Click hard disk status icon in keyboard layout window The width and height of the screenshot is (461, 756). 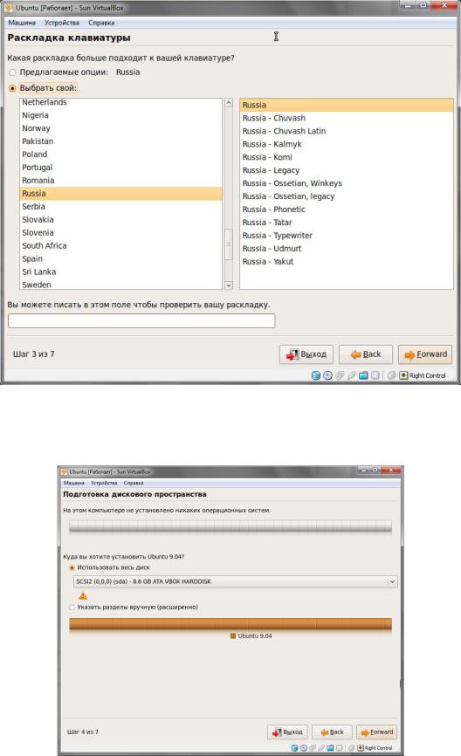[315, 375]
